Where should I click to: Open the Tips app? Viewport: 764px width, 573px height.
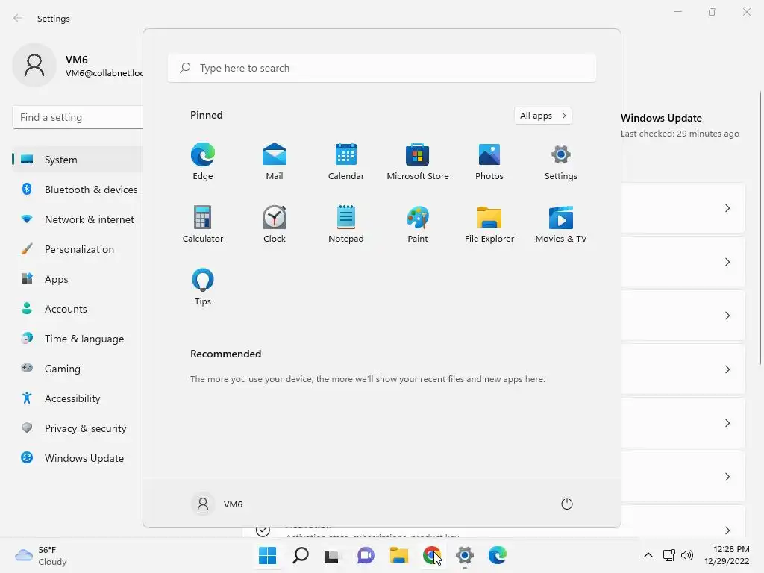[x=203, y=287]
